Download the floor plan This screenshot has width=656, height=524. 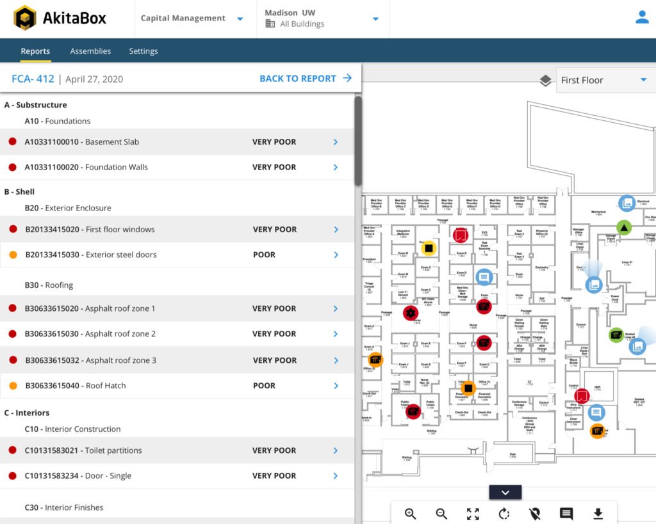click(597, 514)
